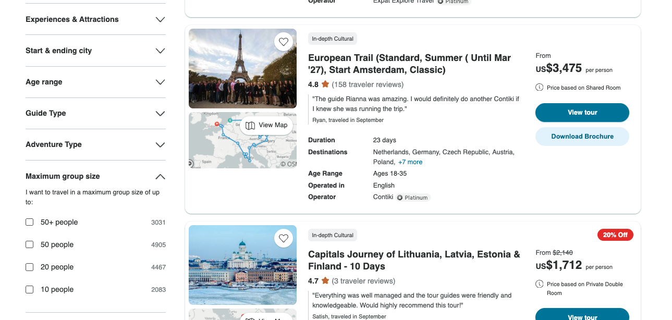The width and height of the screenshot is (672, 320).
Task: Show the +7 more destinations link
Action: (x=411, y=162)
